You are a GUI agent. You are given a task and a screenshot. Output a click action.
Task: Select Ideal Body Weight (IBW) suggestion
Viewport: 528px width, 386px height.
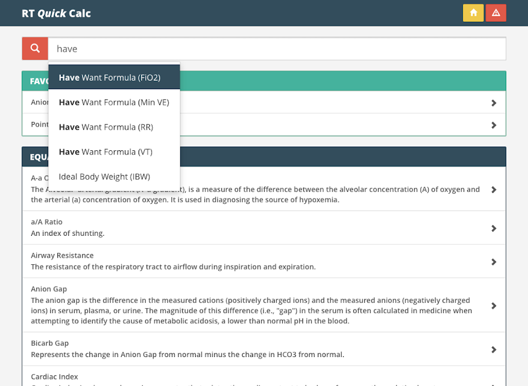(114, 177)
